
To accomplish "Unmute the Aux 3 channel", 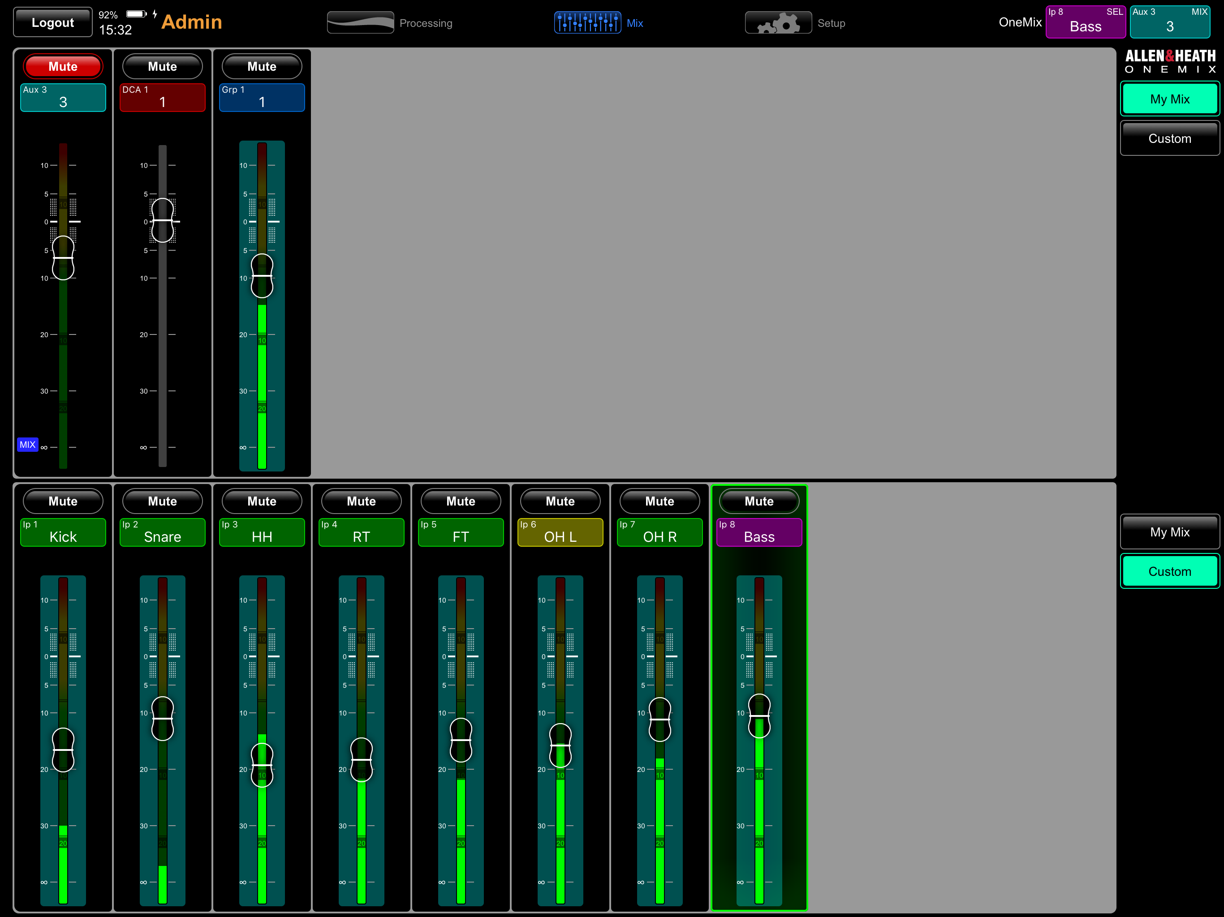I will coord(63,66).
